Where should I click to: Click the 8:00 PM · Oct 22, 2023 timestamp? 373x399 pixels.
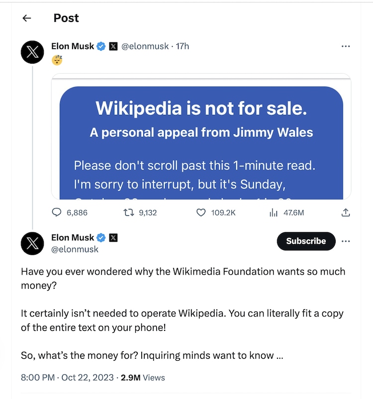pyautogui.click(x=66, y=378)
